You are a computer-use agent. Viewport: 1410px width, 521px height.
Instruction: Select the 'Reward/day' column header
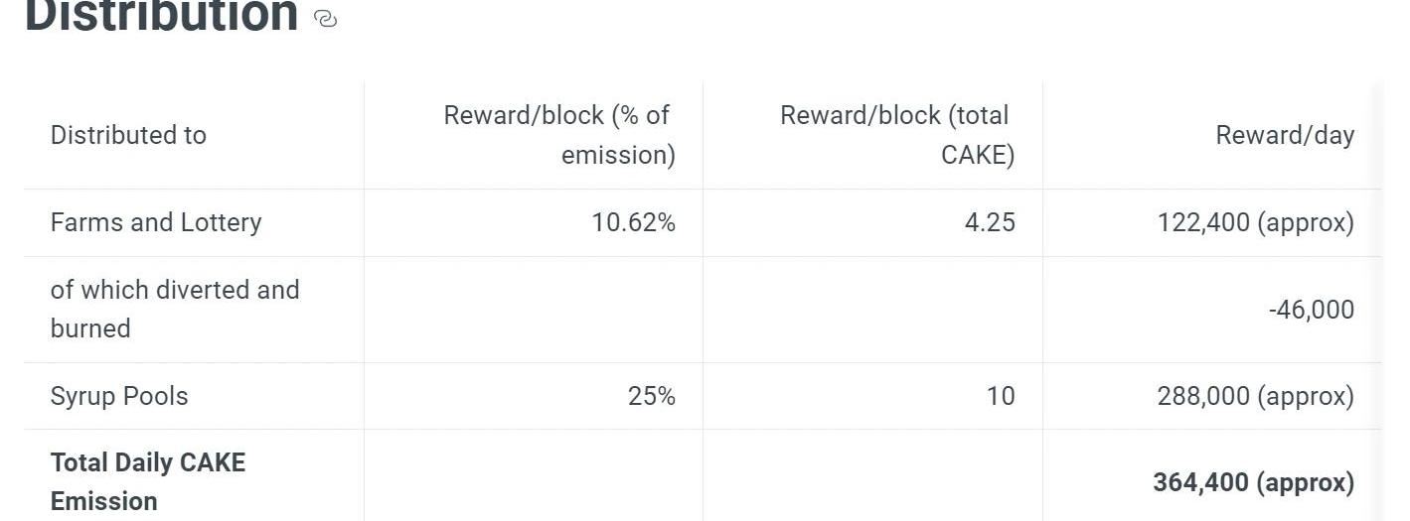[1284, 135]
